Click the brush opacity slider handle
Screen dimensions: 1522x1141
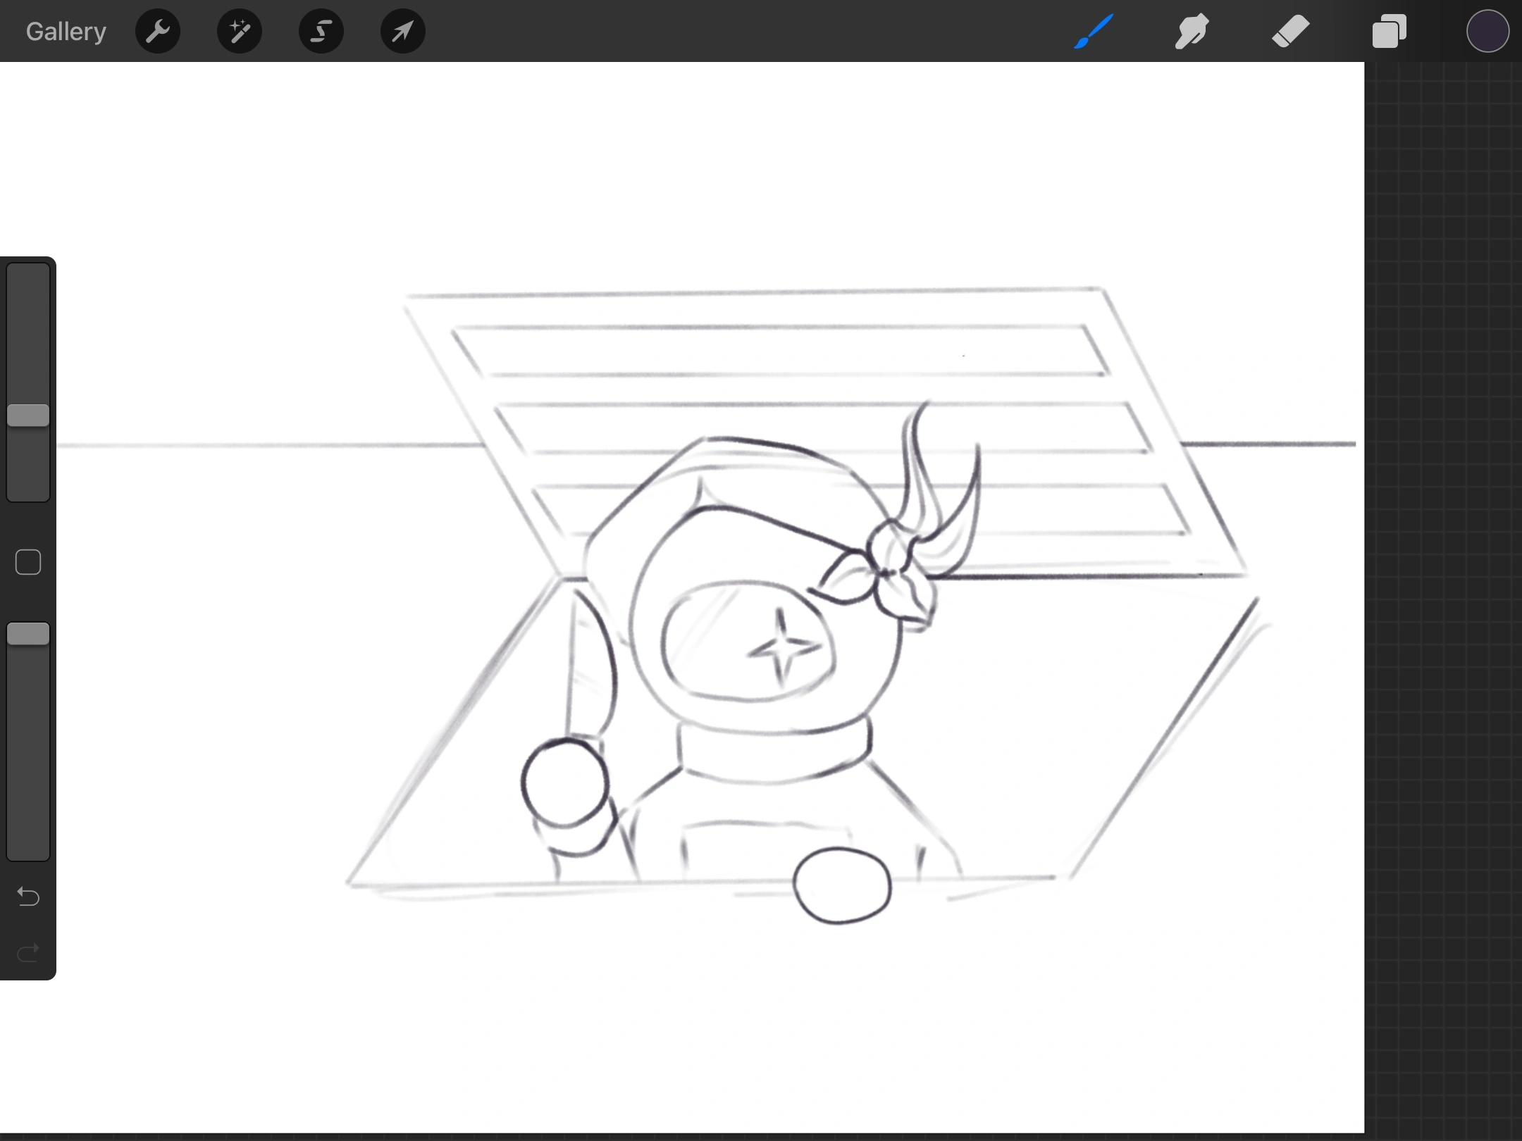(28, 634)
